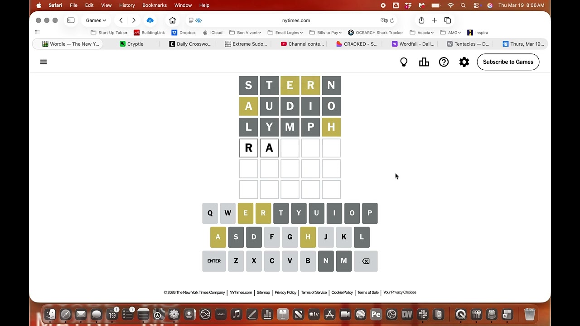Tap the B key on Wordle keyboard

pyautogui.click(x=308, y=261)
